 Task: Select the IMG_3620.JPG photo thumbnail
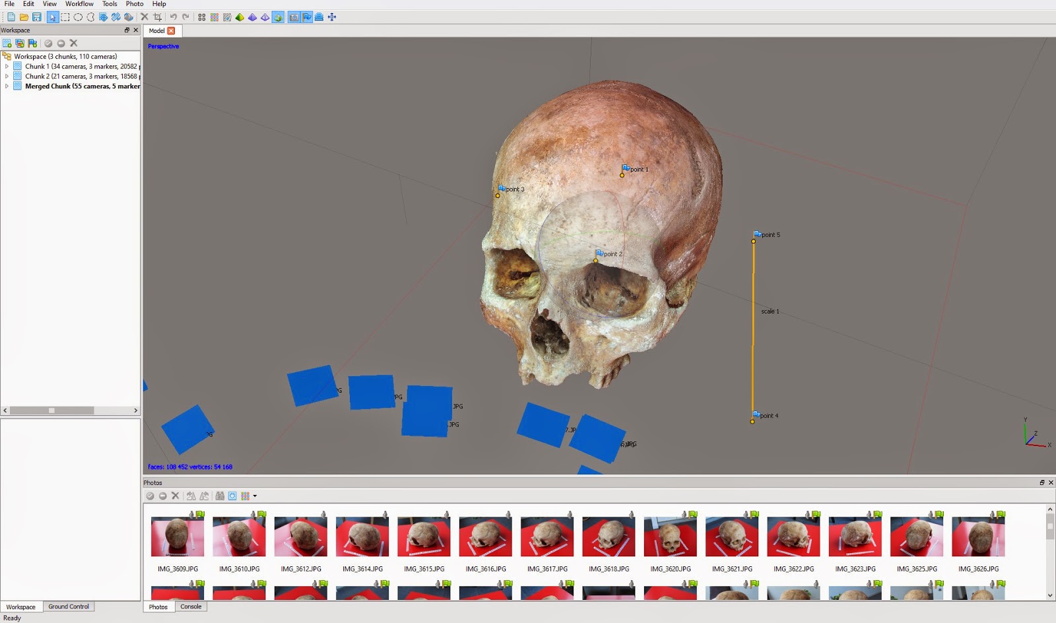[x=670, y=537]
